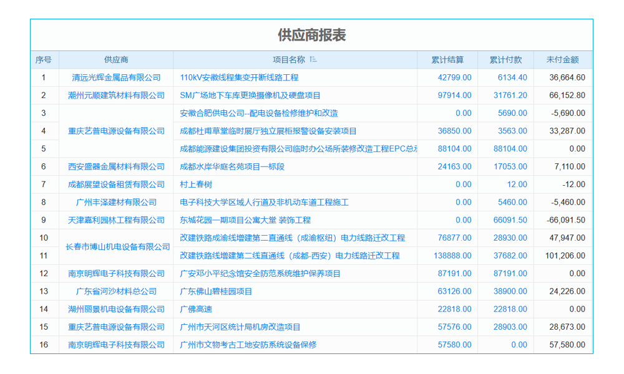Click the 累计结算 column header
The image size is (624, 374).
point(447,59)
